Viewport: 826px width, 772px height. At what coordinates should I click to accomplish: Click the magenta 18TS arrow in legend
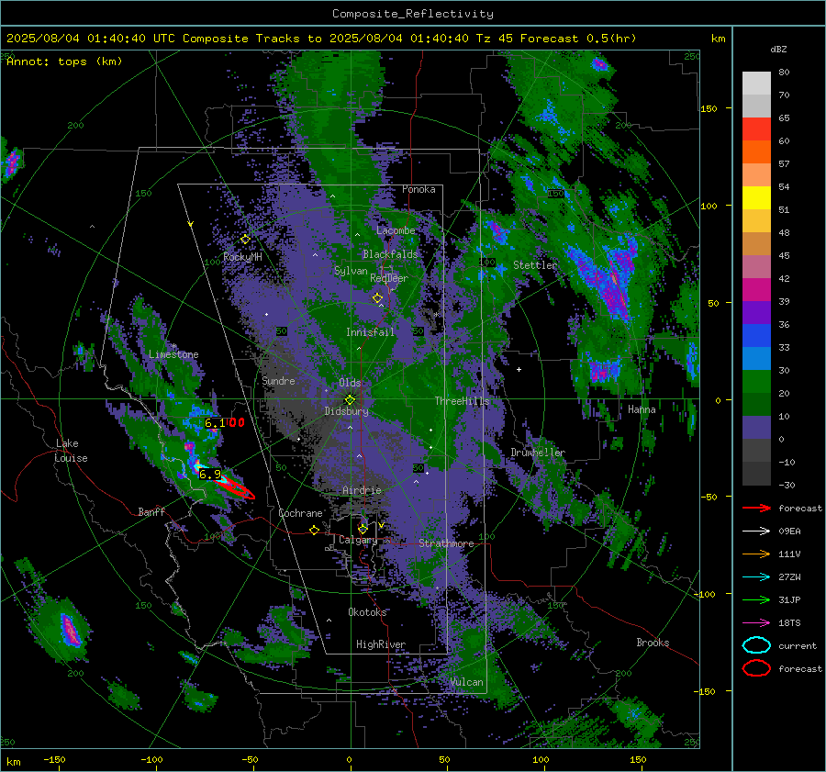756,623
